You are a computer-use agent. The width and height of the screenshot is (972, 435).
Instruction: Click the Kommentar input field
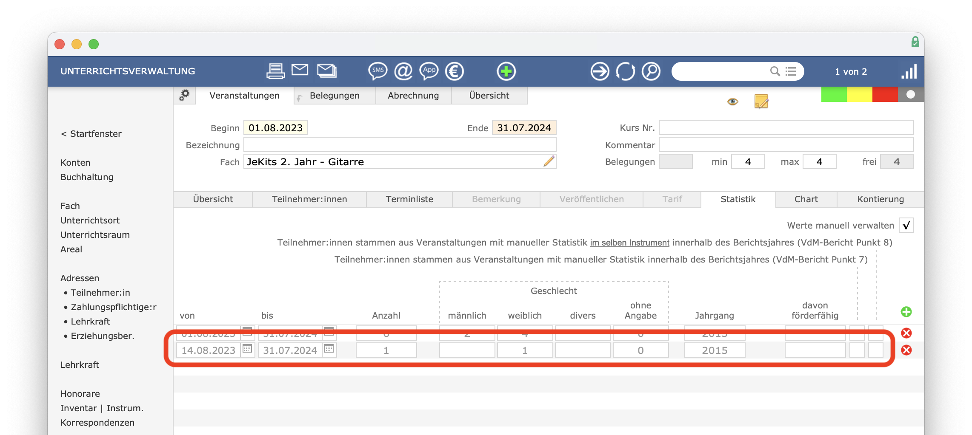[x=786, y=145]
